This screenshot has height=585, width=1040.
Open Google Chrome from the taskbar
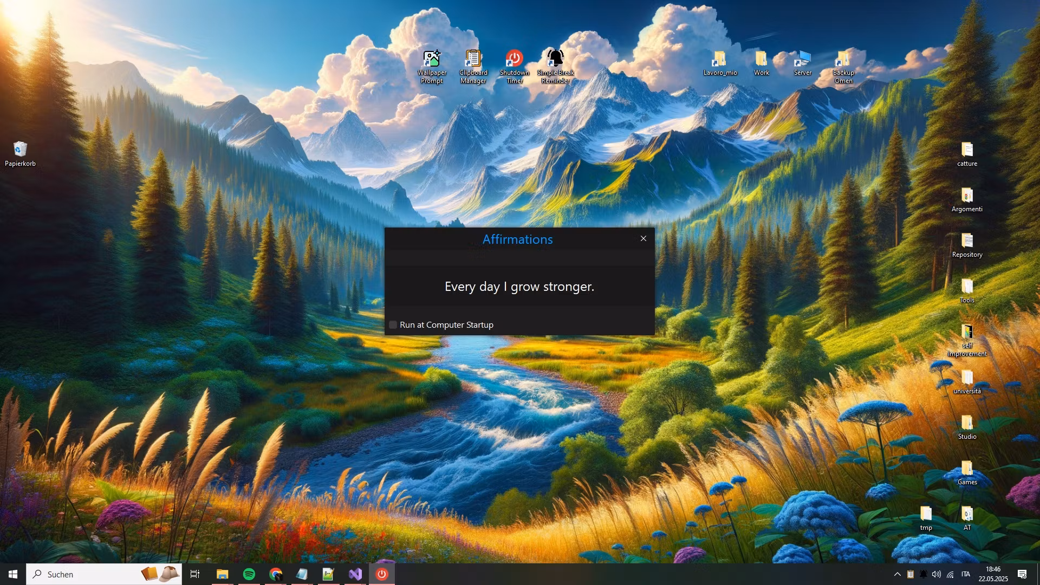pyautogui.click(x=276, y=574)
